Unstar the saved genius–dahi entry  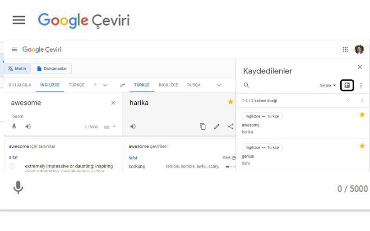tap(362, 146)
